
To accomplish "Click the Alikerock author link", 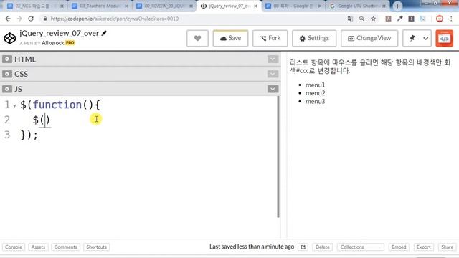I will coord(52,43).
